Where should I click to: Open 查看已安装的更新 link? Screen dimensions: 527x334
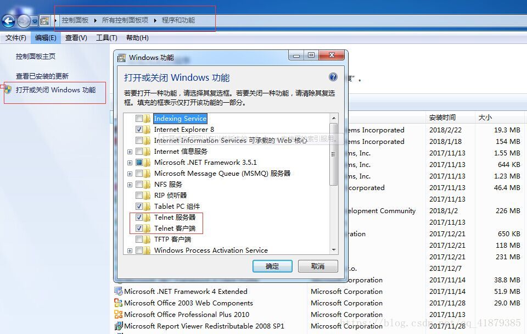point(42,76)
